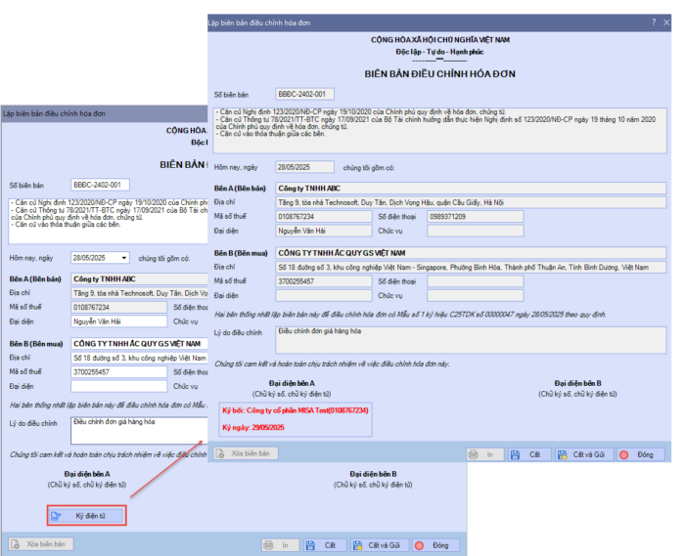Click Cất và Gửi in the front dialog
The width and height of the screenshot is (685, 556).
click(x=585, y=454)
